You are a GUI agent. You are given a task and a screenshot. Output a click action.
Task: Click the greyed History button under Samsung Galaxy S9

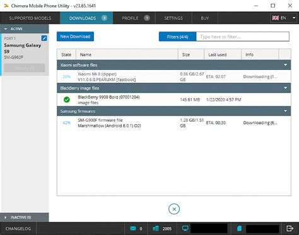pos(25,68)
